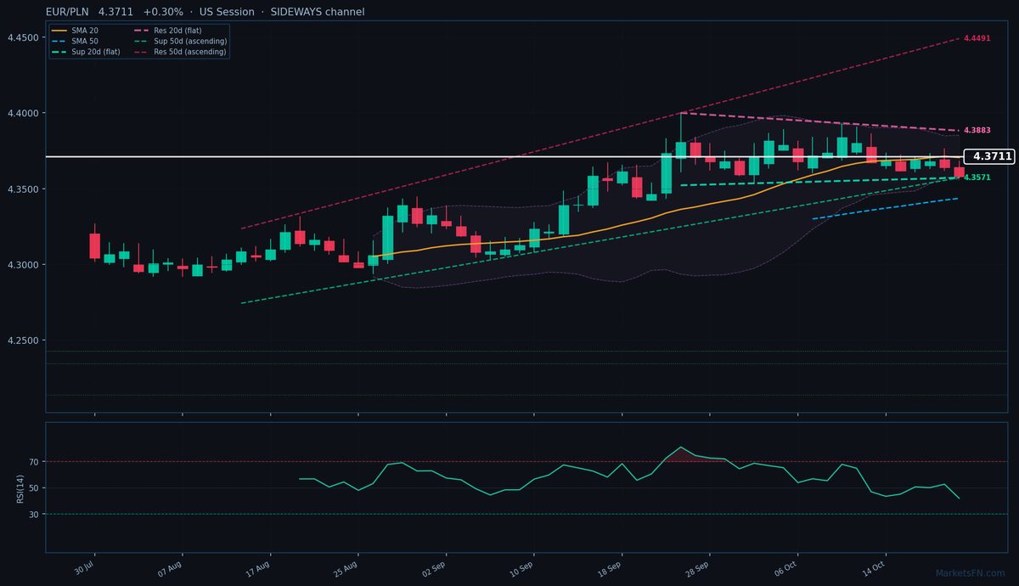
Task: Click the 14 Oct date label
Action: click(873, 568)
